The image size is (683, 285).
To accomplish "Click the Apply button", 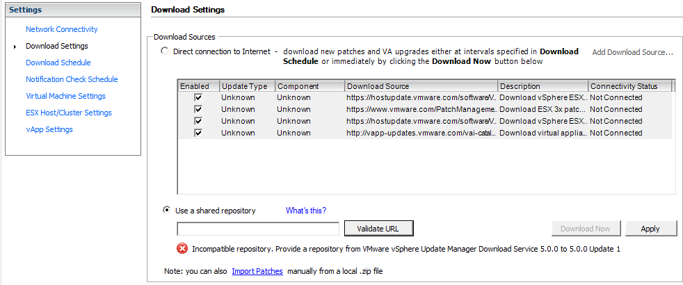I will 651,229.
